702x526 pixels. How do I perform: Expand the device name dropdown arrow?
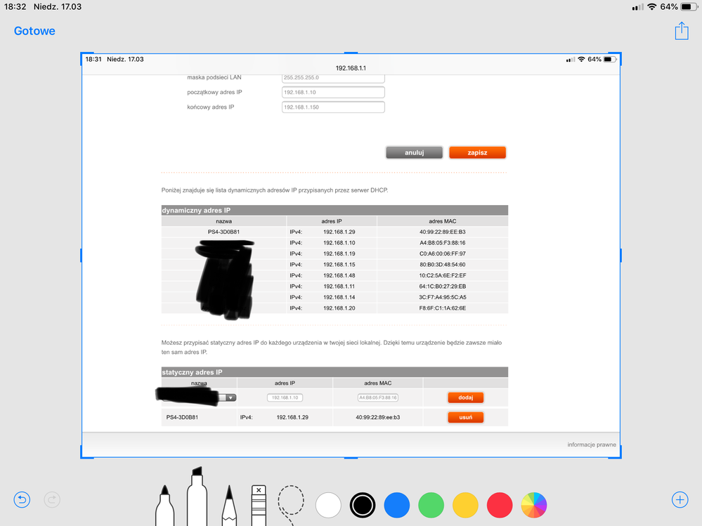(x=230, y=397)
